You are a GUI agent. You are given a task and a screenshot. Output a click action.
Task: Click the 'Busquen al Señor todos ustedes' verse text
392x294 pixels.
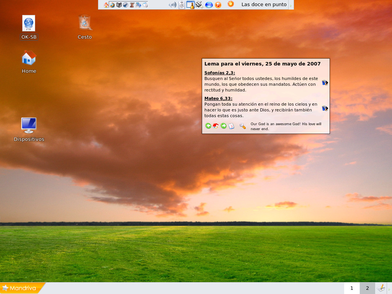click(x=261, y=84)
